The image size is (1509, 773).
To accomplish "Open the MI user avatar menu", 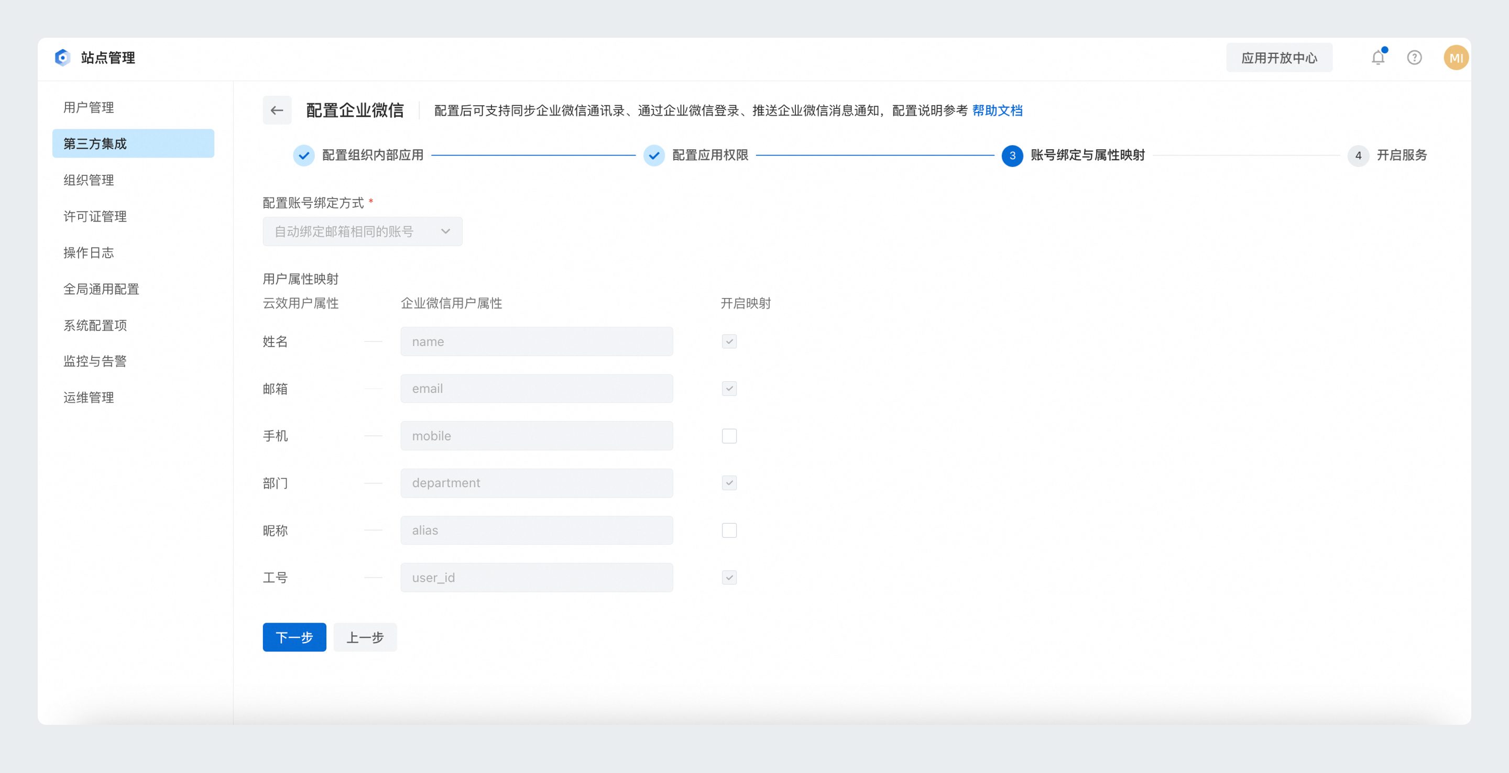I will click(1456, 58).
